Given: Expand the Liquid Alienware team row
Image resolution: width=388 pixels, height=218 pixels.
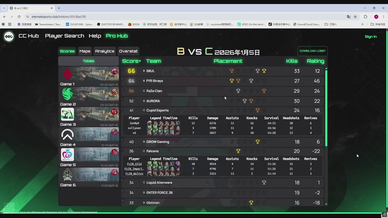Looking at the screenshot, I should [x=223, y=183].
